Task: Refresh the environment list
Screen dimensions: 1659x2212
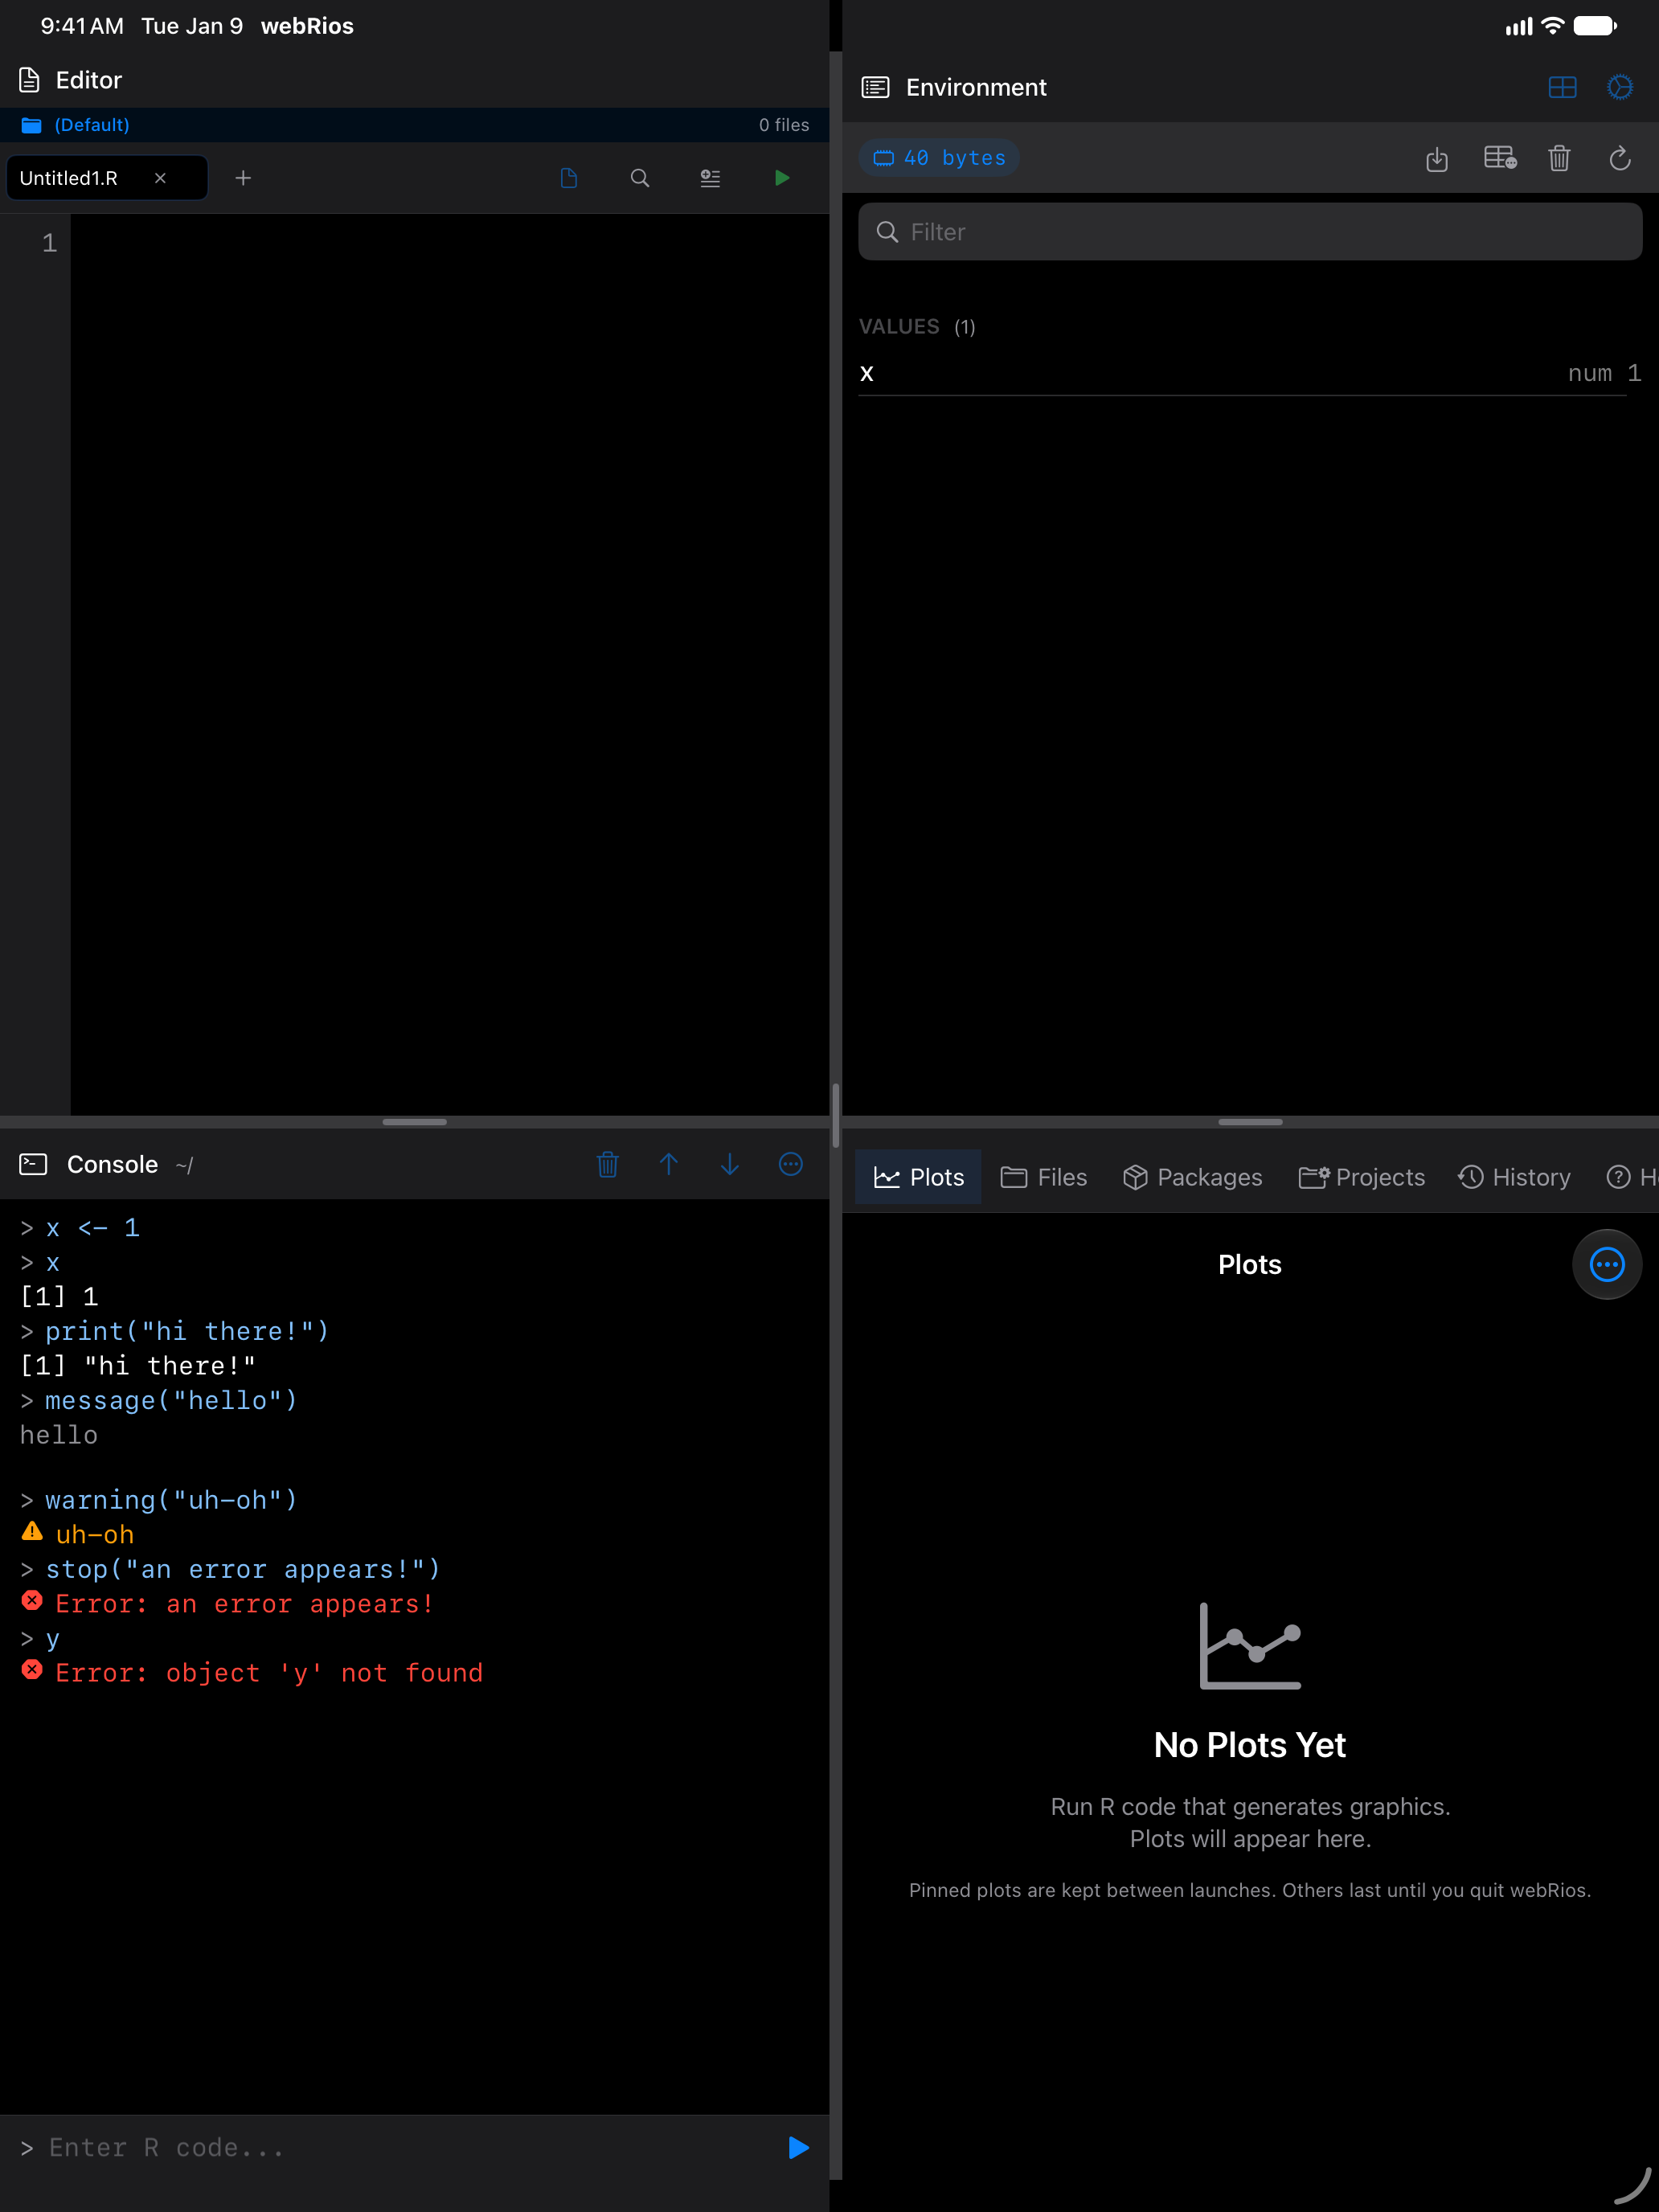Action: pyautogui.click(x=1620, y=158)
